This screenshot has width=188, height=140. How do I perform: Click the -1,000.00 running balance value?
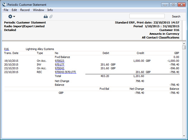coord(173,61)
